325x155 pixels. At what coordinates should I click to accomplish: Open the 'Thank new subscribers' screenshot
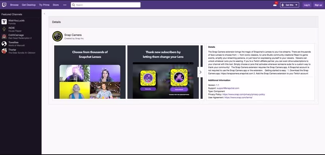pyautogui.click(x=163, y=72)
